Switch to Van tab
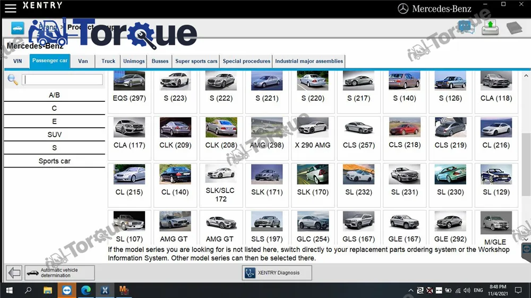 click(83, 61)
